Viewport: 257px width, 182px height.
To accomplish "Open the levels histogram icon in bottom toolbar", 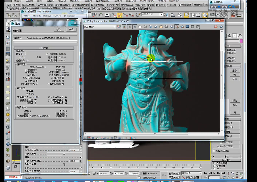I will pyautogui.click(x=104, y=138).
